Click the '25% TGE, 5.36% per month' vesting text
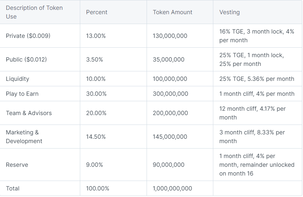Viewport: 303px width, 197px height. coord(257,79)
